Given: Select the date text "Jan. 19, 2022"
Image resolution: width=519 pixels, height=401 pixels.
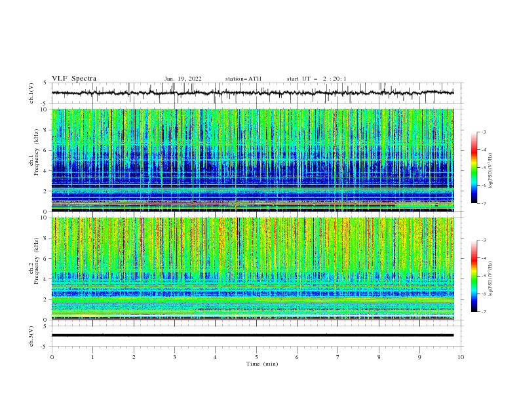Looking at the screenshot, I should click(x=183, y=79).
